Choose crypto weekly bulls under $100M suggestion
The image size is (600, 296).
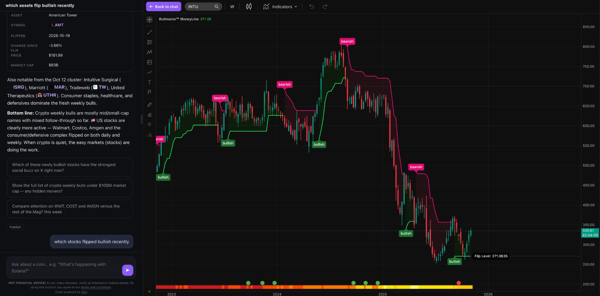point(70,188)
